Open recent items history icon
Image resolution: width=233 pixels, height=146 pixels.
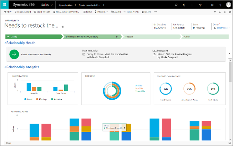[x=184, y=5]
